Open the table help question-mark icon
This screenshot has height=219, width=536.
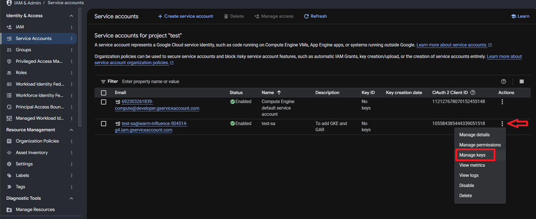[x=503, y=81]
